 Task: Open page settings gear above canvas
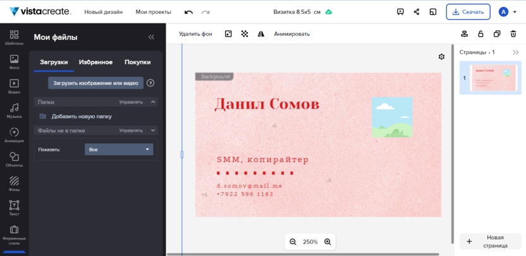[x=441, y=57]
